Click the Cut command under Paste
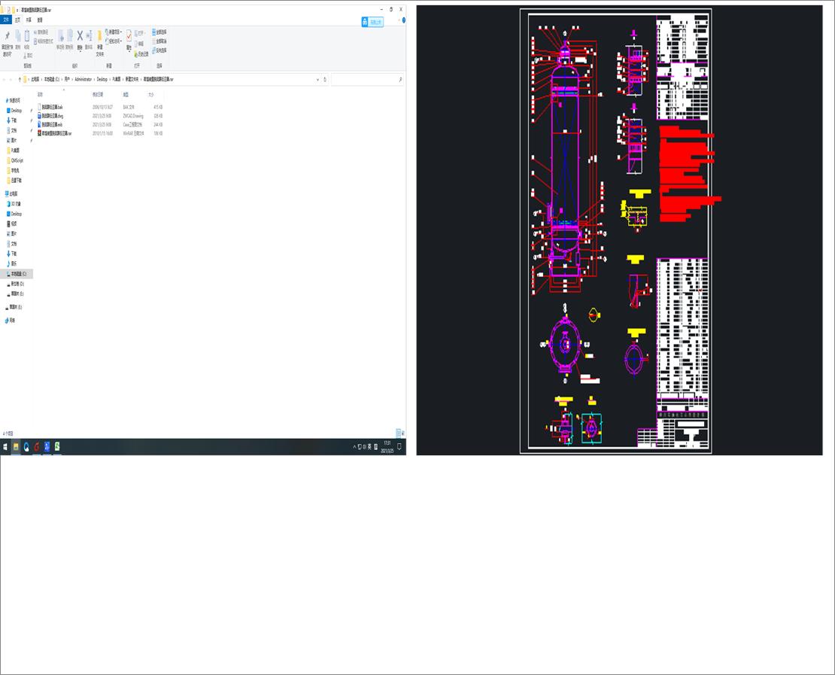The width and height of the screenshot is (835, 675). [28, 56]
